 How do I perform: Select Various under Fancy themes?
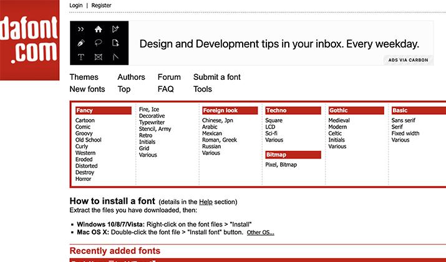148,155
